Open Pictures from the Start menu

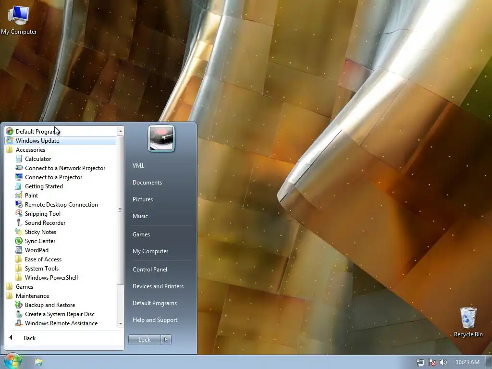click(142, 199)
